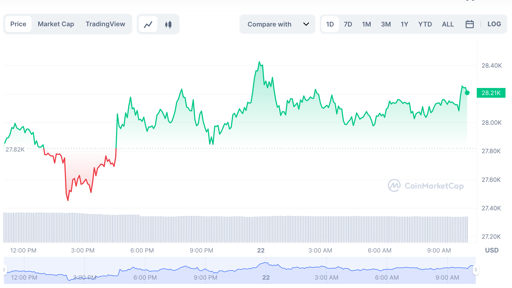Select the Market Cap tab
The image size is (512, 288).
(56, 24)
